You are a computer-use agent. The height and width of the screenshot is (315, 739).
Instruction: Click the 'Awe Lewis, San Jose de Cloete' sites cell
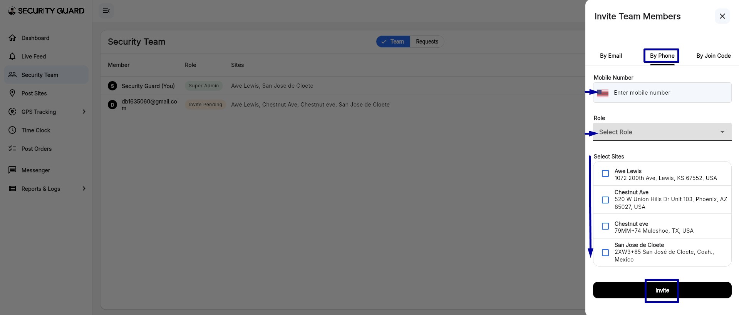tap(272, 86)
